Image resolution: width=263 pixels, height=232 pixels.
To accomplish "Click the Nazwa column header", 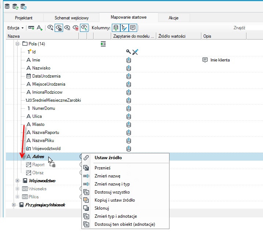I will (42, 36).
